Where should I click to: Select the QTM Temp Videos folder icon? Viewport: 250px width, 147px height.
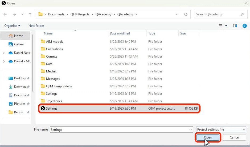click(x=43, y=86)
